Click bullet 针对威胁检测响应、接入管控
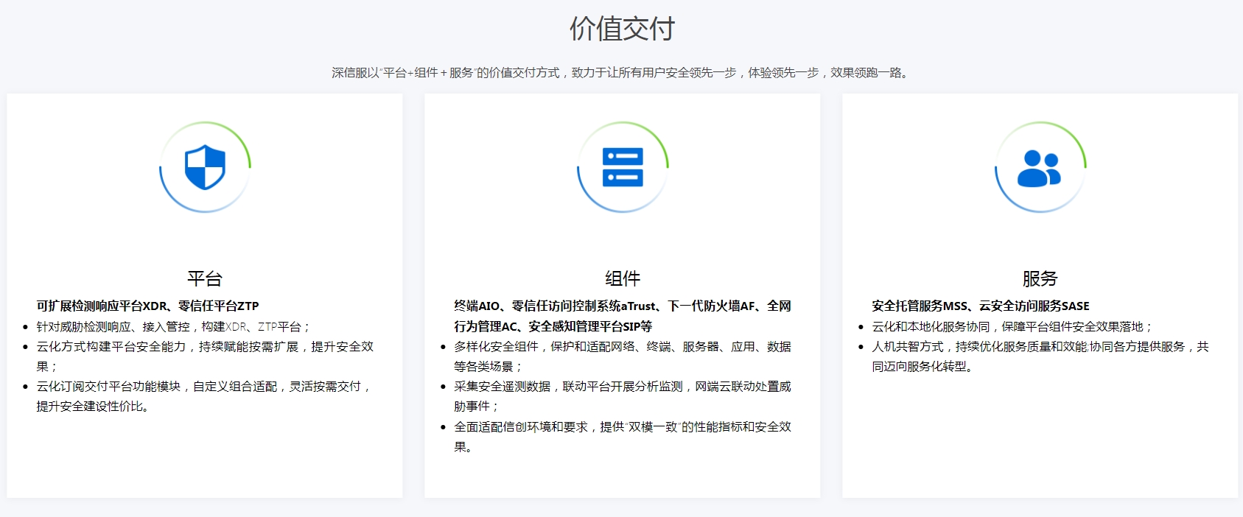This screenshot has width=1243, height=517. pos(174,326)
